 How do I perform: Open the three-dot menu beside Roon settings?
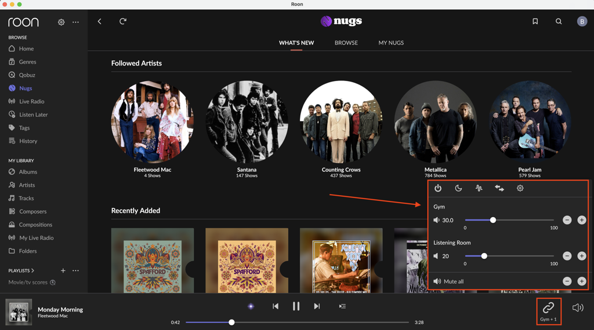[x=75, y=22]
